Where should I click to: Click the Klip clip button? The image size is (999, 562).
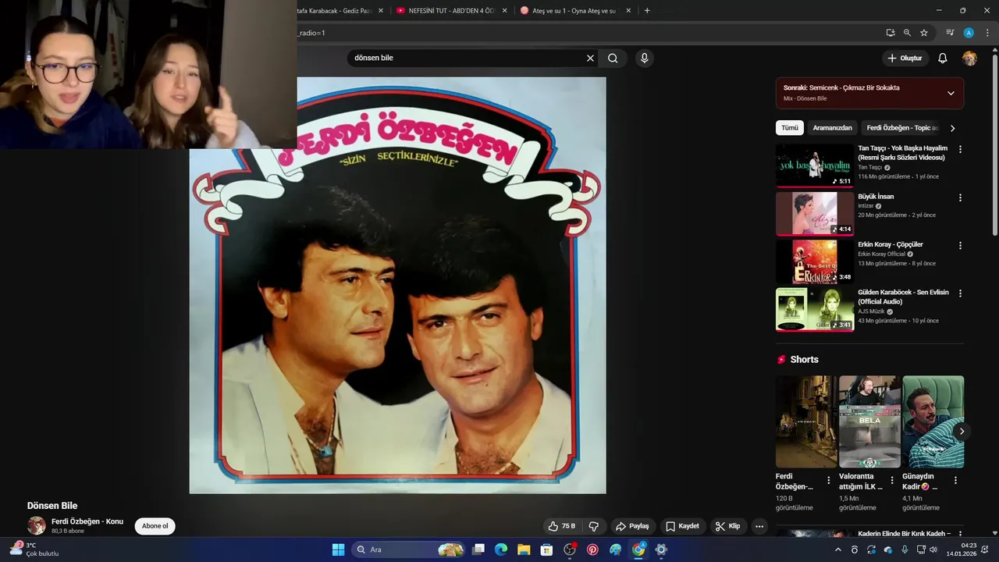tap(727, 526)
